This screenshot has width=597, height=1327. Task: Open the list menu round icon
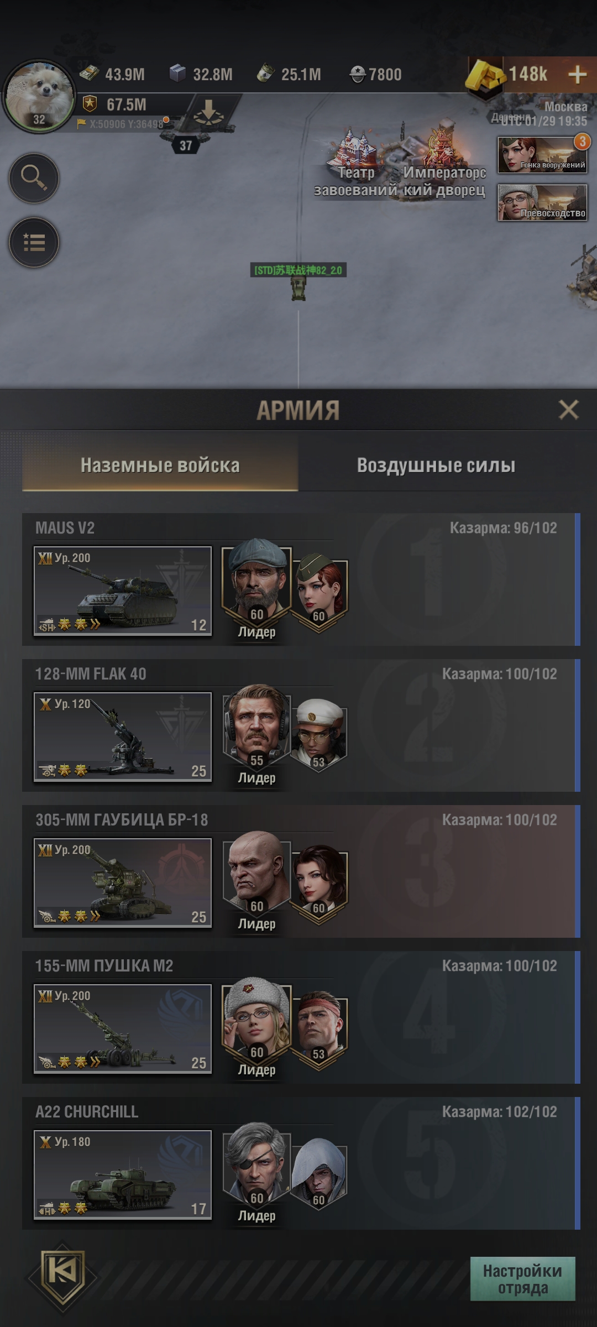(x=34, y=242)
